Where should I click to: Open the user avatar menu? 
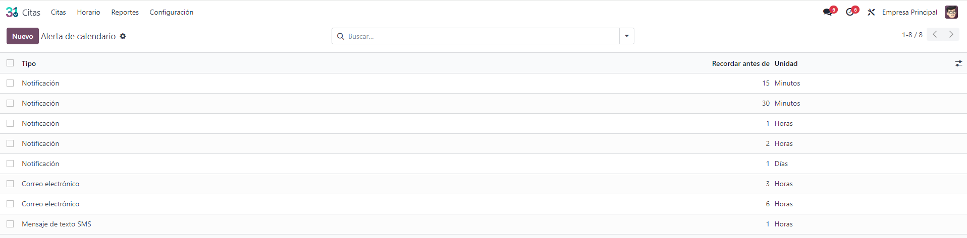951,12
